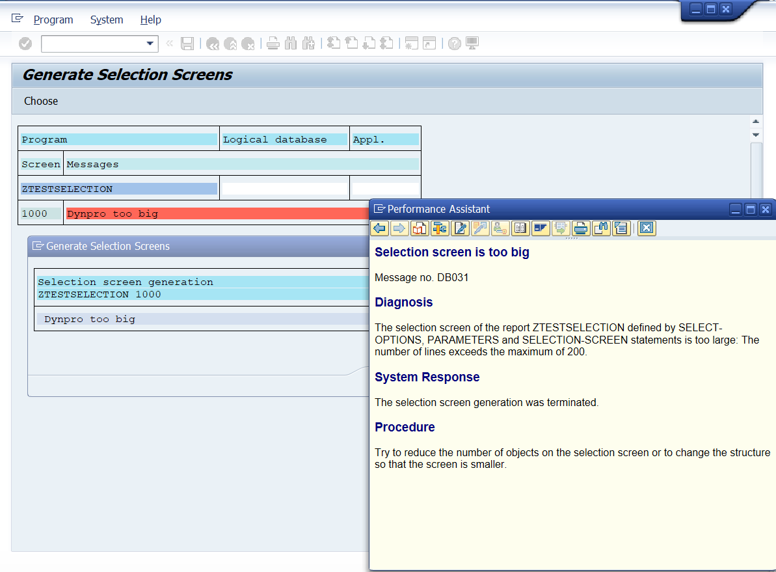
Task: Click inside the command input field
Action: click(x=94, y=44)
